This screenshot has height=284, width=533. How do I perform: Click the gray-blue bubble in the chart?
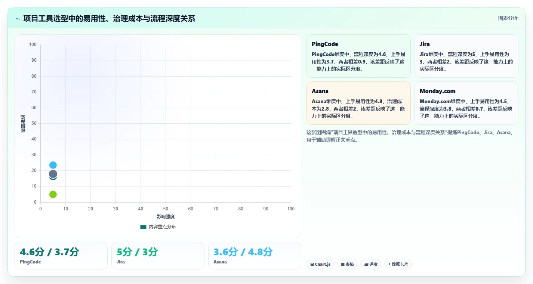(x=53, y=174)
